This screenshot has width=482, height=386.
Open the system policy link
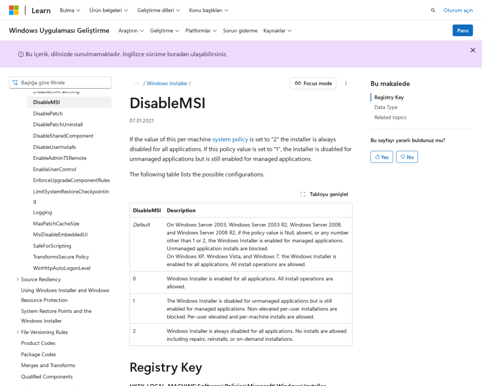pos(230,140)
